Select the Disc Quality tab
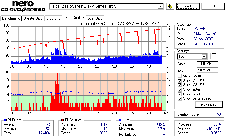Screen dimensions: 225x137 coord(74,18)
